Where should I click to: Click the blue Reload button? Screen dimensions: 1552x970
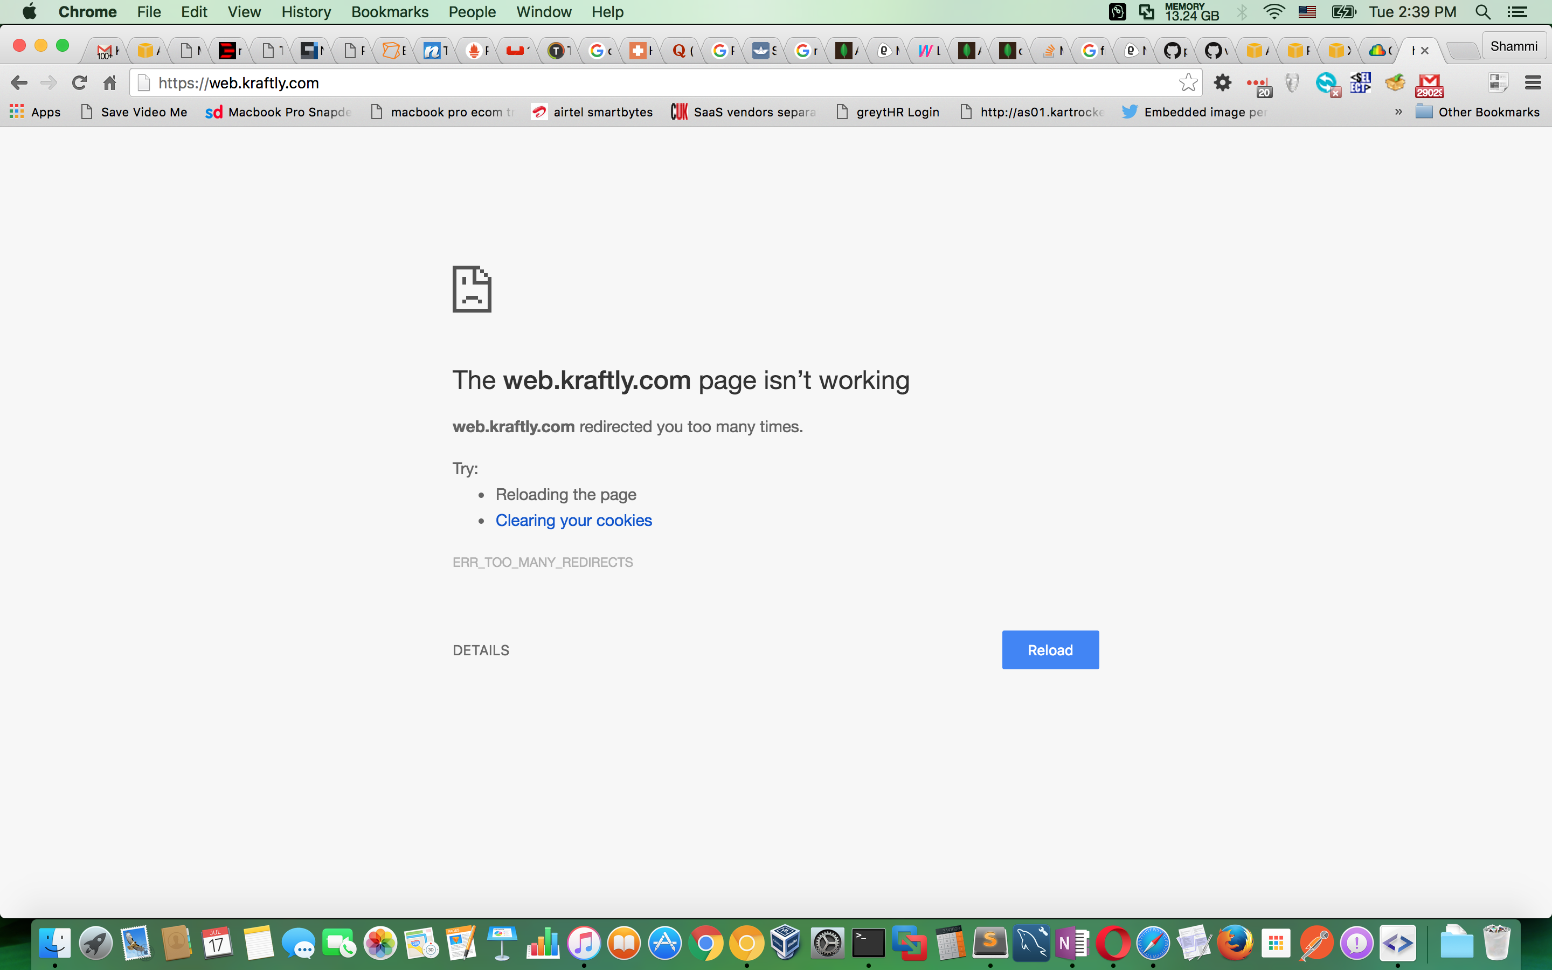1050,650
